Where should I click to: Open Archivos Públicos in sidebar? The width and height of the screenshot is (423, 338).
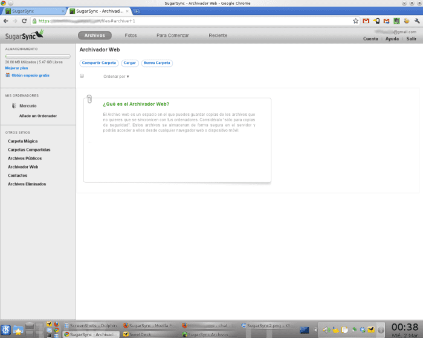click(x=25, y=158)
